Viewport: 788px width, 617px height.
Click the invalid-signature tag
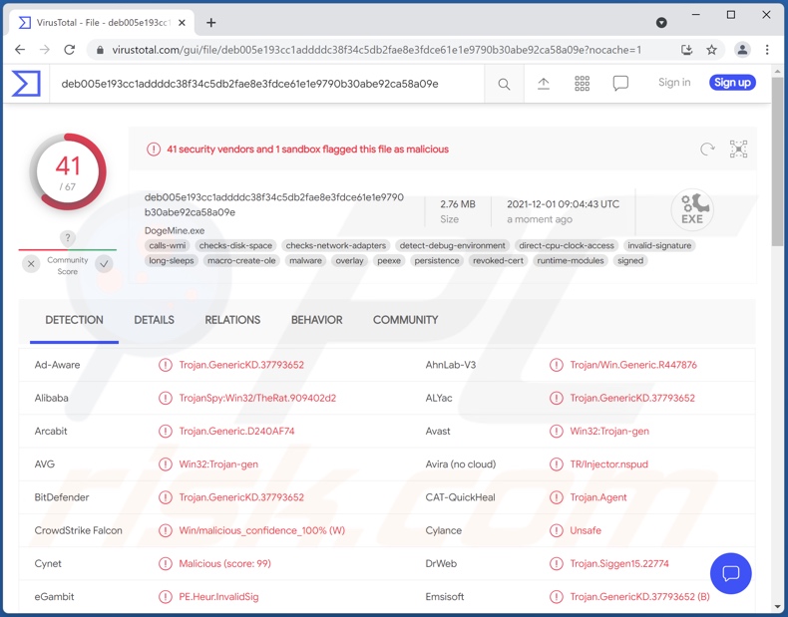tap(659, 245)
